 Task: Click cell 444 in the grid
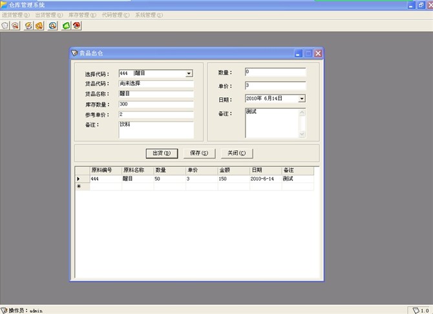click(106, 179)
